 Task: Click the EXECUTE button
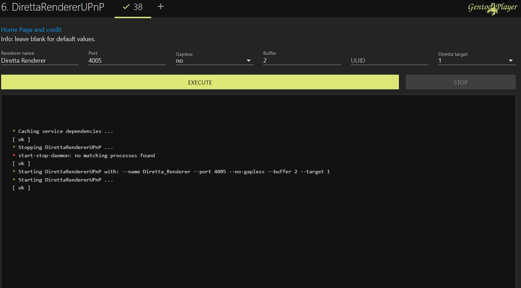click(200, 82)
